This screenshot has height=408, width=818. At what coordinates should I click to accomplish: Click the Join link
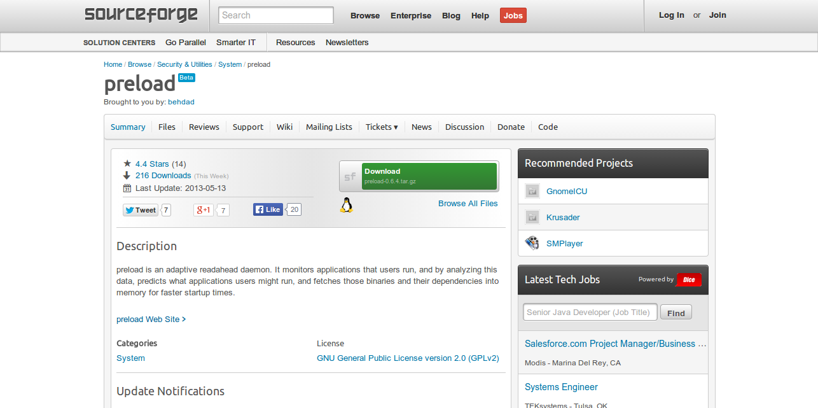[717, 15]
